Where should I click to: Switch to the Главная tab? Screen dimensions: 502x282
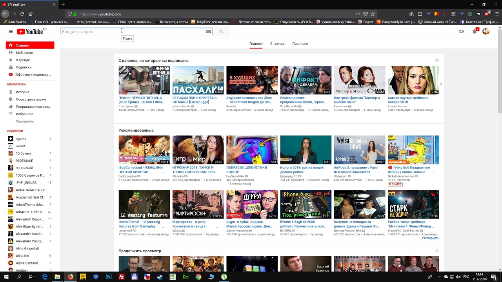coord(256,43)
